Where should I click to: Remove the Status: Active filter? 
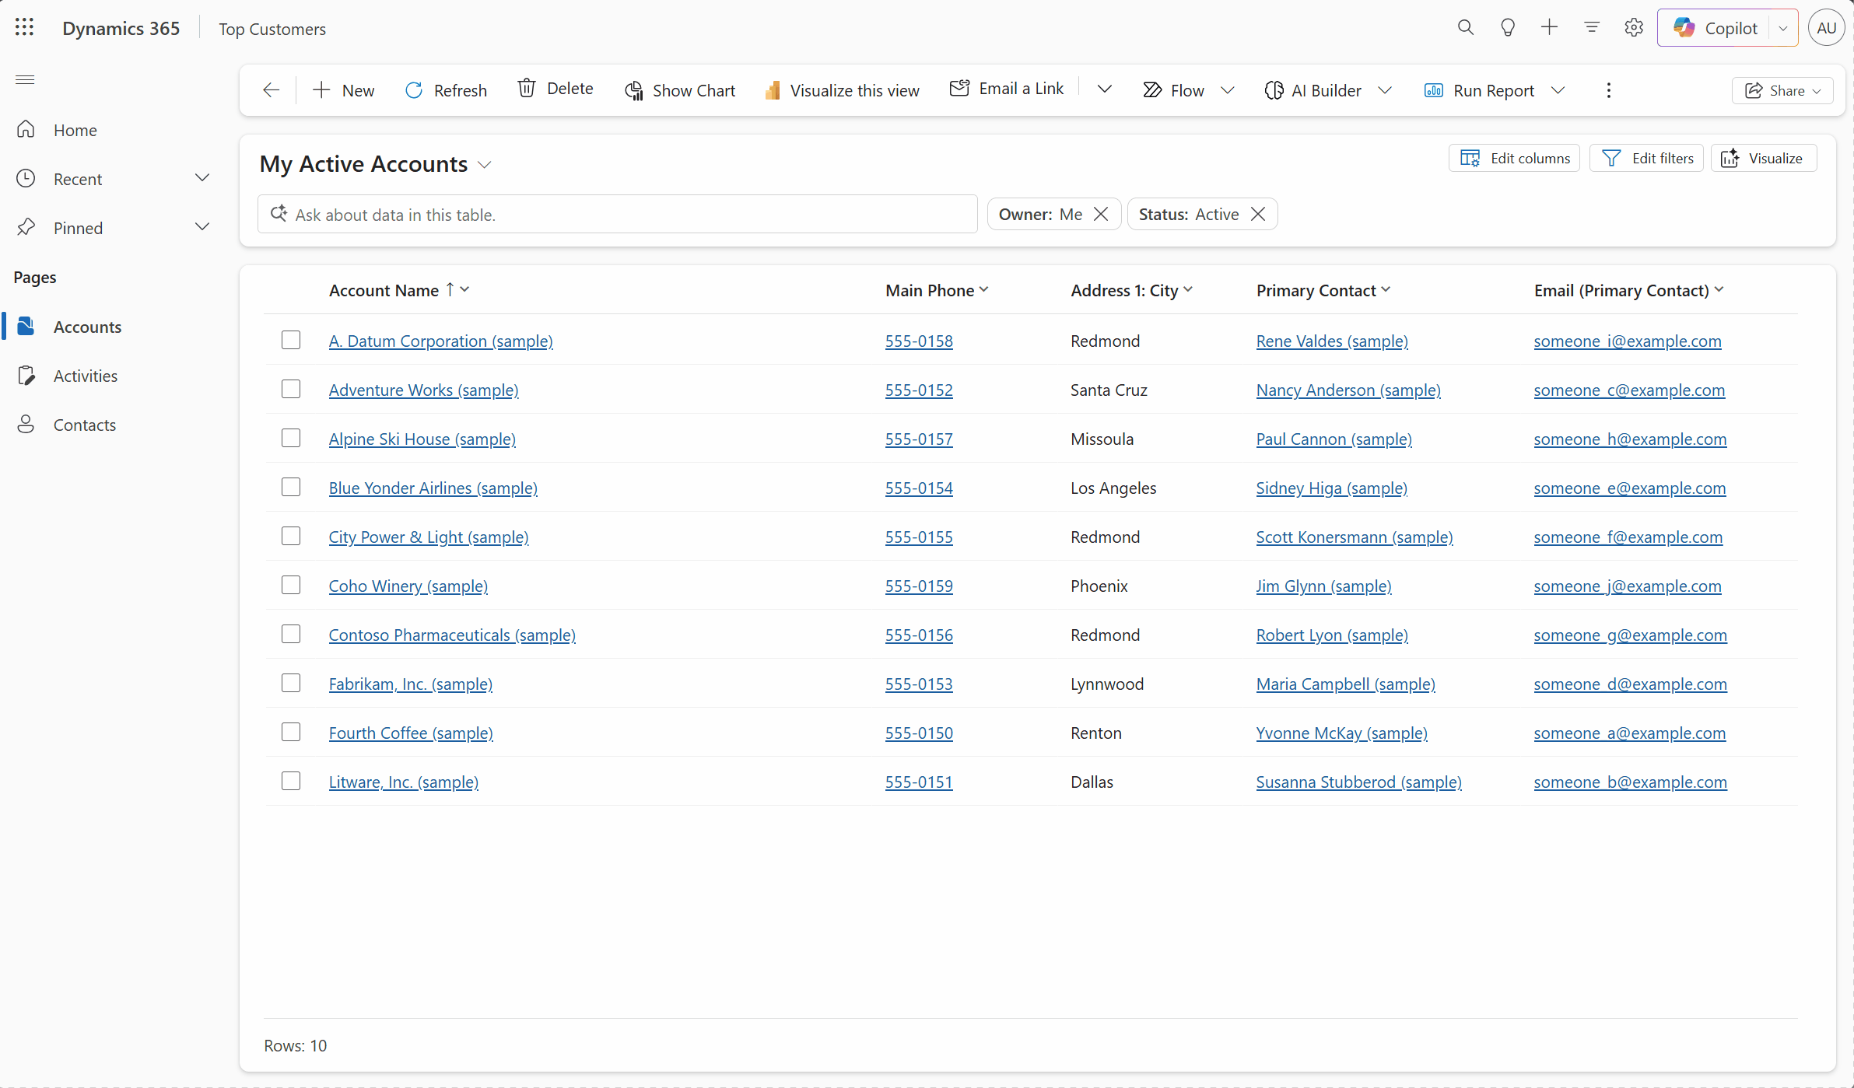(1258, 214)
